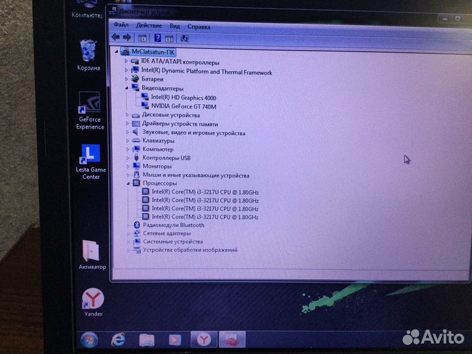Open the Windows Start button
Screen dimensions: 472x354
tap(89, 340)
